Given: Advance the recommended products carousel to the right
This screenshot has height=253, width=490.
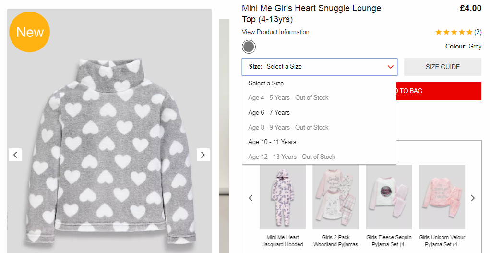Looking at the screenshot, I should 473,198.
